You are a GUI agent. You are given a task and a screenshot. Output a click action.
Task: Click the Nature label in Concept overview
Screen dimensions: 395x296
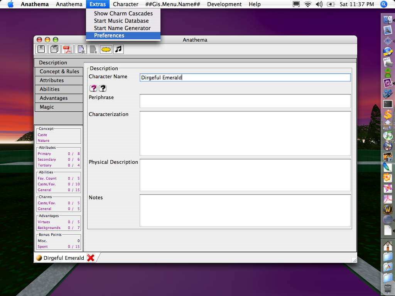point(44,141)
